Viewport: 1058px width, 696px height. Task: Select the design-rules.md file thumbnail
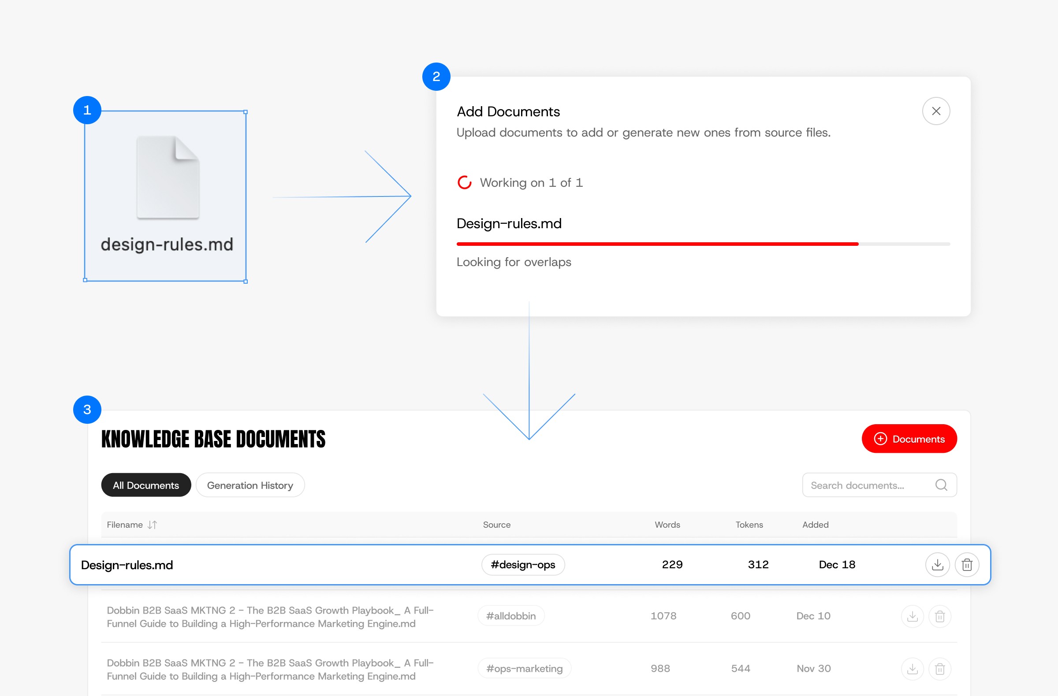pyautogui.click(x=168, y=178)
